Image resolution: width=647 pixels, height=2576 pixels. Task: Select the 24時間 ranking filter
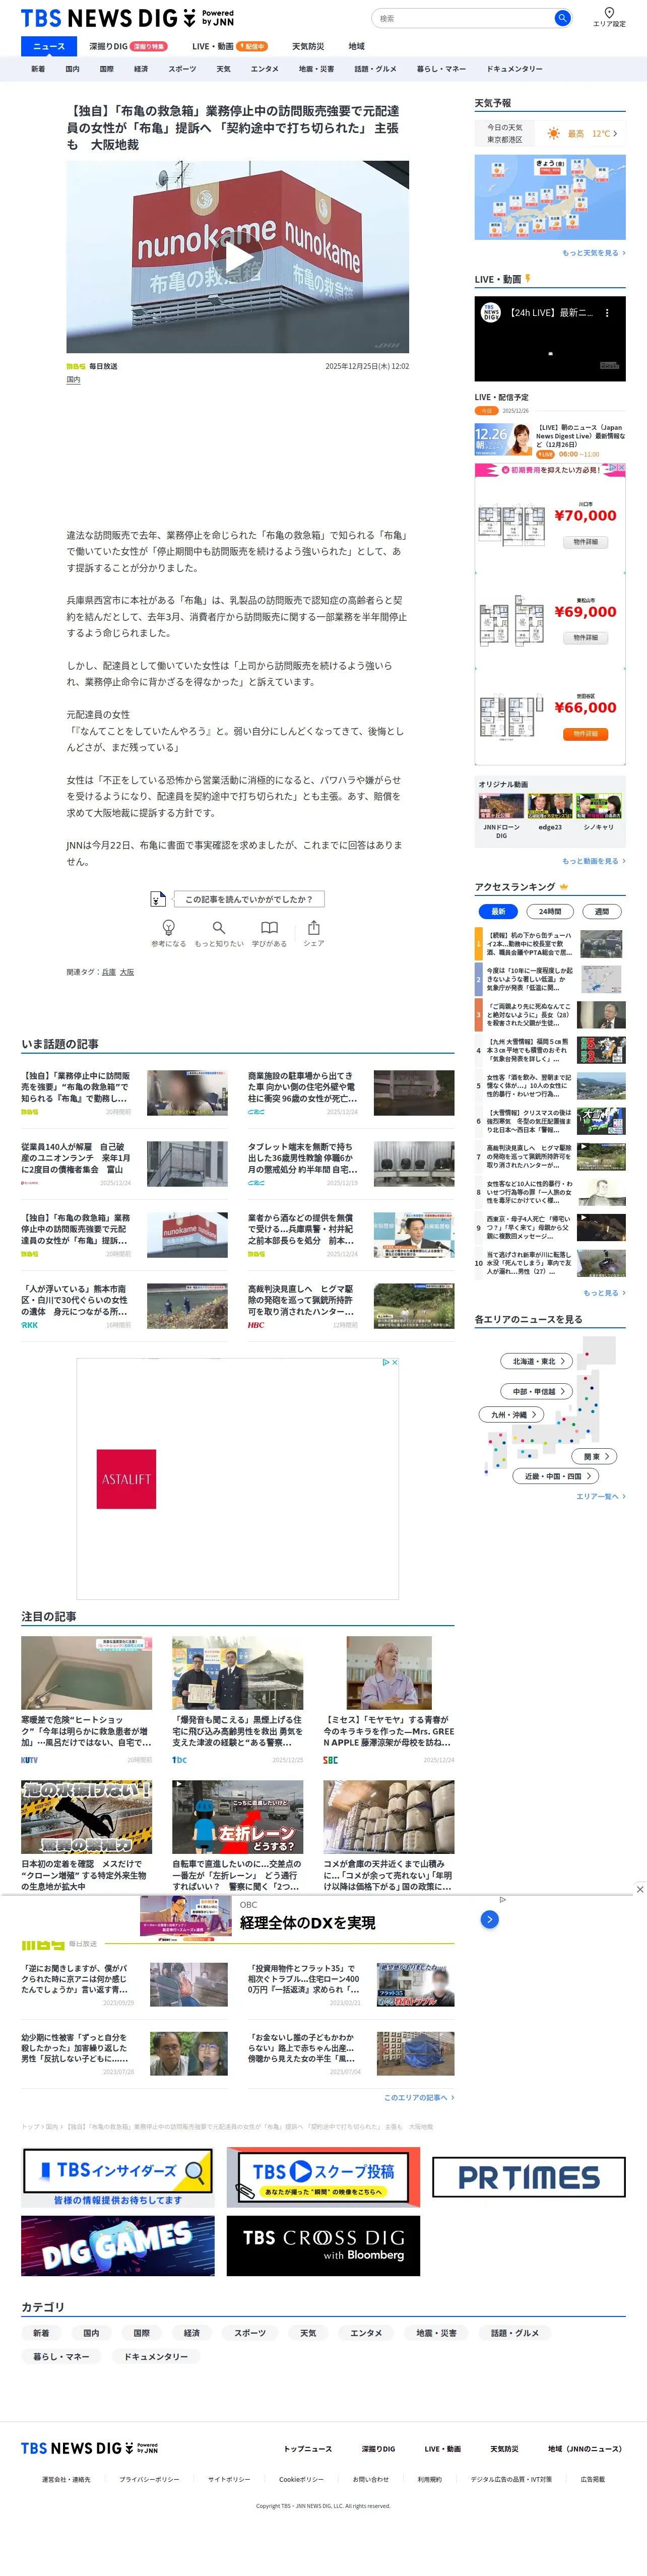click(x=550, y=911)
